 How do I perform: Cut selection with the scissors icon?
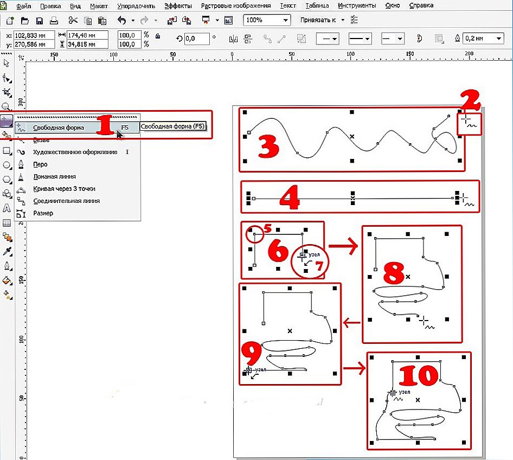(73, 20)
